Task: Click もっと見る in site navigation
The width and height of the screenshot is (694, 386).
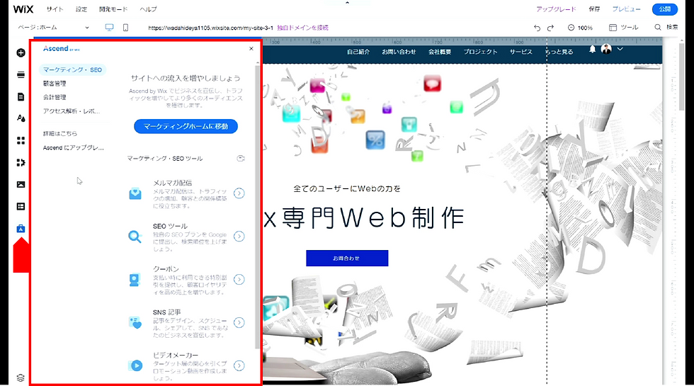Action: pyautogui.click(x=559, y=52)
